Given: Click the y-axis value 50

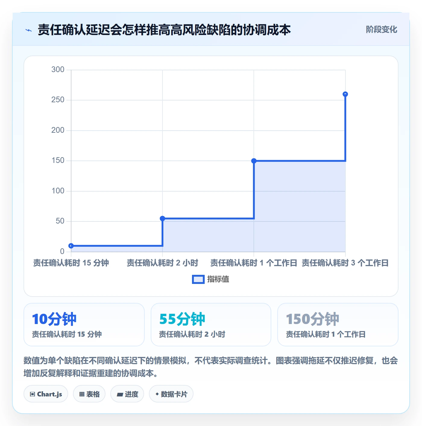Looking at the screenshot, I should tap(60, 221).
